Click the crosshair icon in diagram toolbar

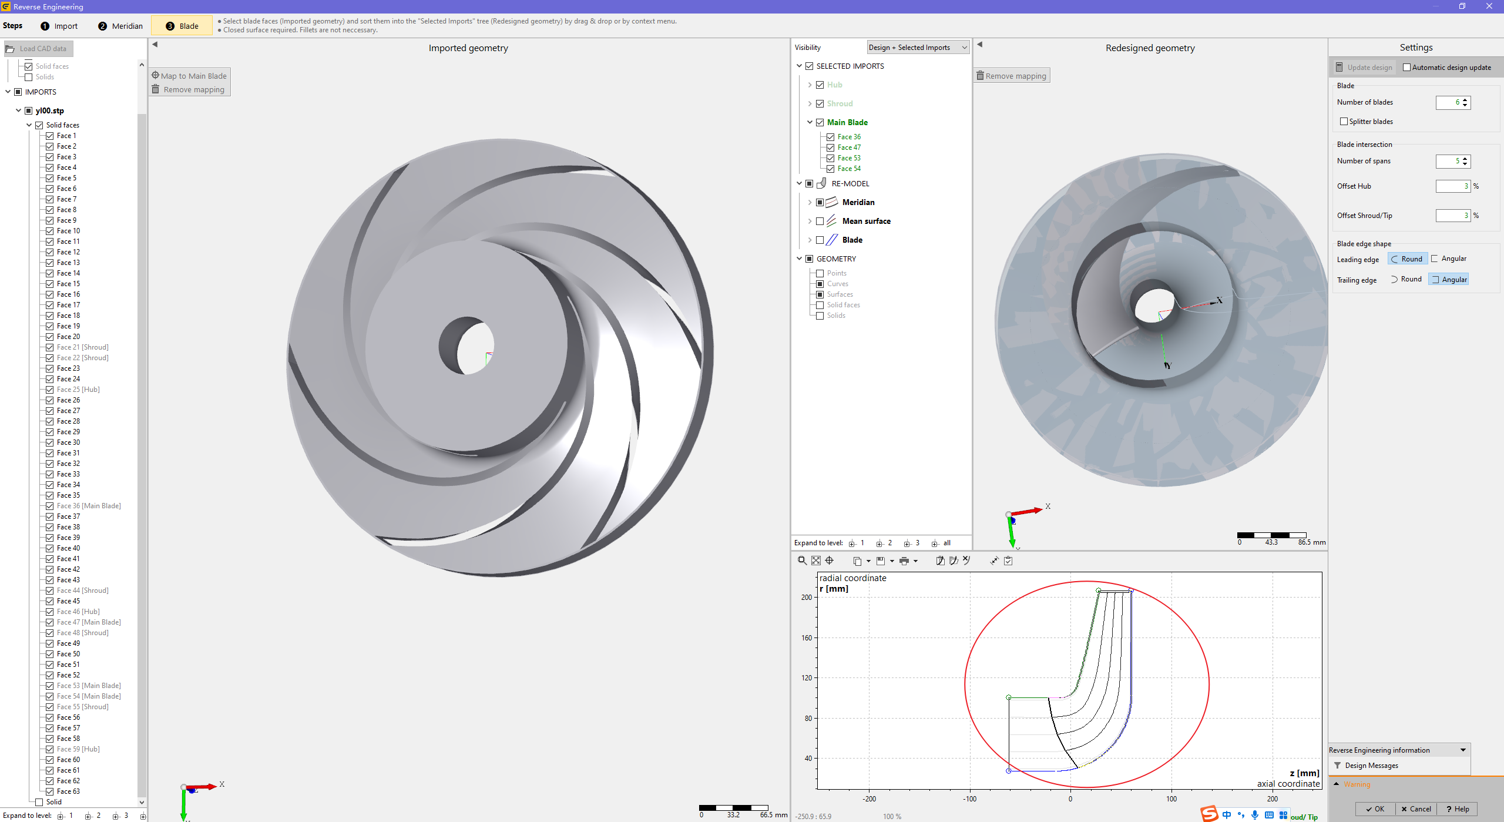coord(830,561)
